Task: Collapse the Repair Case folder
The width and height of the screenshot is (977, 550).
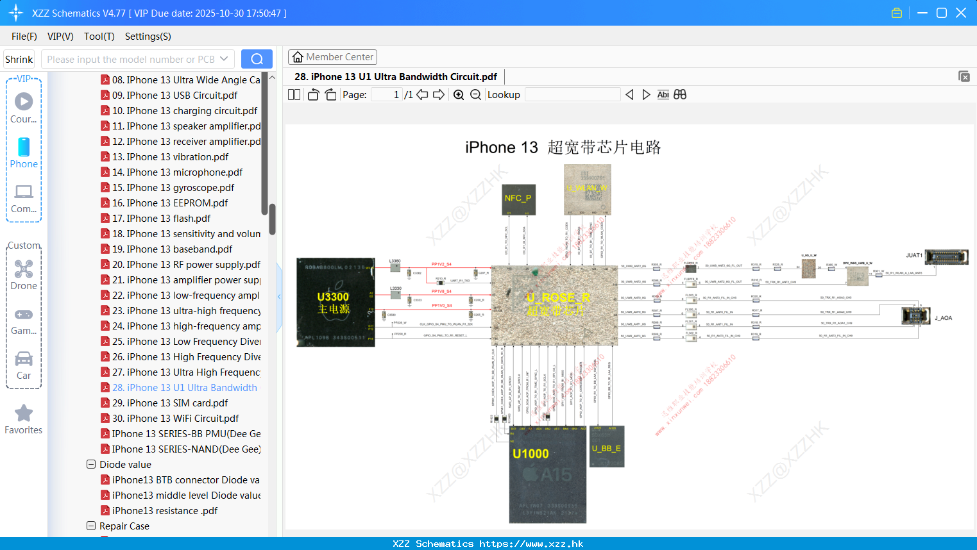Action: coord(91,526)
